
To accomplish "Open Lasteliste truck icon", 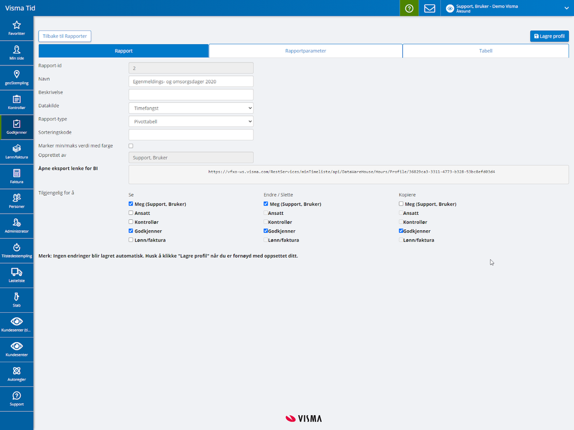I will coord(17,272).
